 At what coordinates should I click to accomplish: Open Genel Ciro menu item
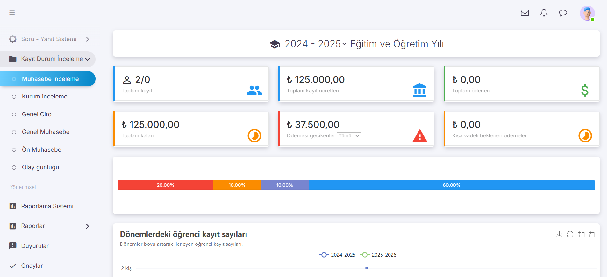[x=37, y=114]
